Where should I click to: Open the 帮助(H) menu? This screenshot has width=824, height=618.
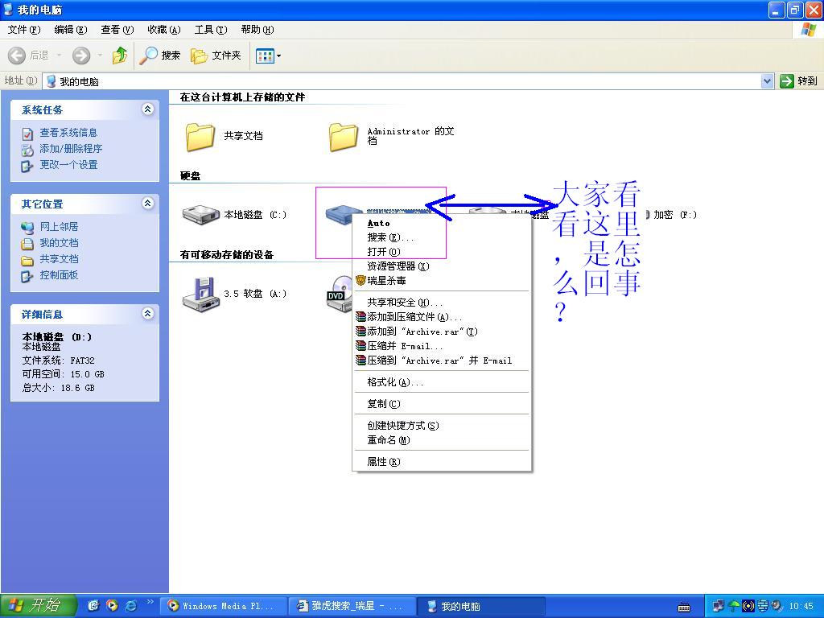(257, 30)
